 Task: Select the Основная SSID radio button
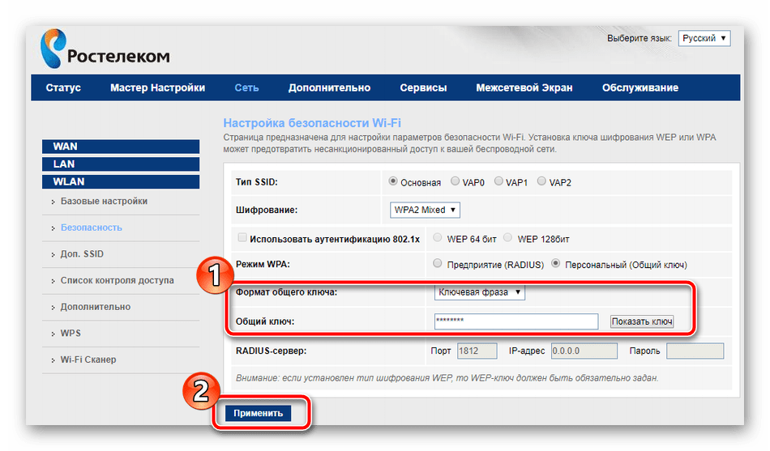coord(394,182)
